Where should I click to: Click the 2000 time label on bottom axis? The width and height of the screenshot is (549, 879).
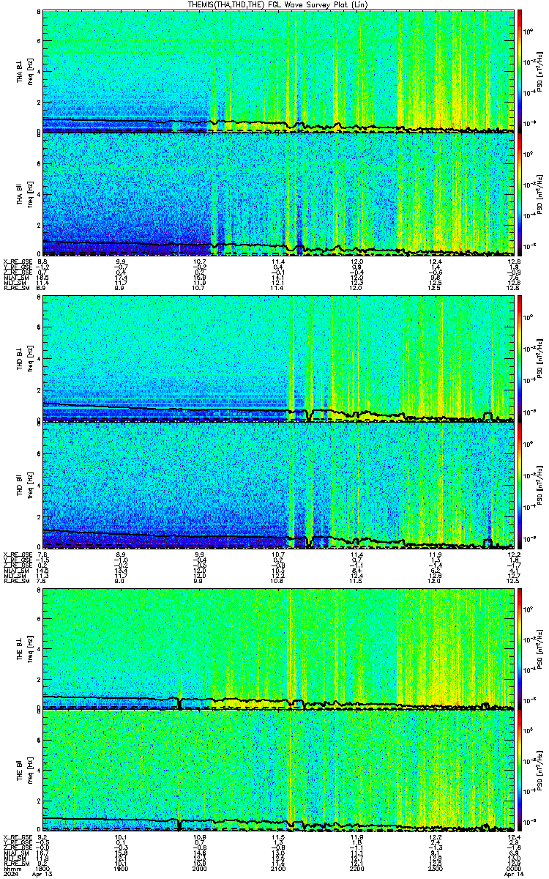(200, 867)
